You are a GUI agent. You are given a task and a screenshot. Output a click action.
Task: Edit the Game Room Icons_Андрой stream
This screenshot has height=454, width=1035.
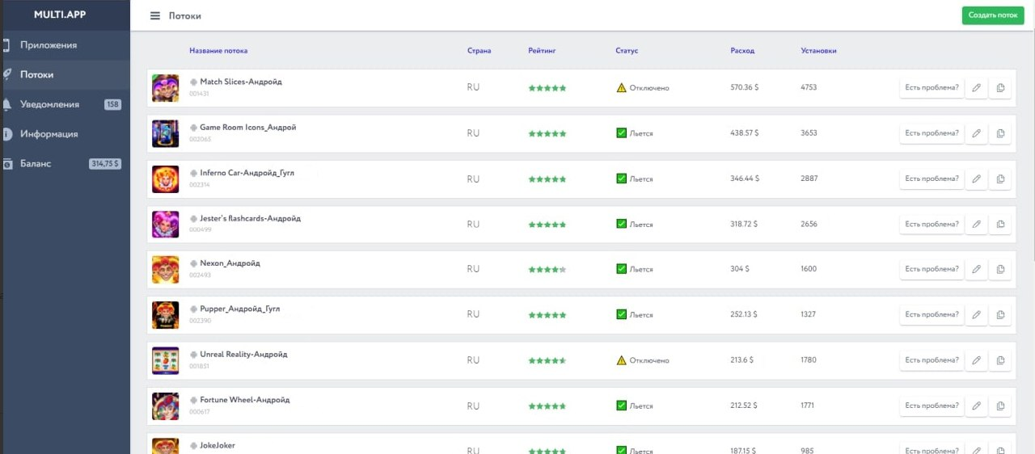pos(976,133)
